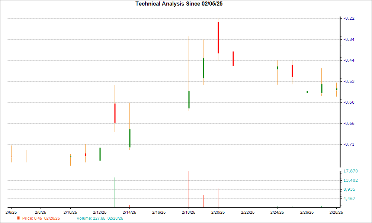Select the small green candlestick on 2/24/25
The image size is (372, 223).
tap(278, 68)
